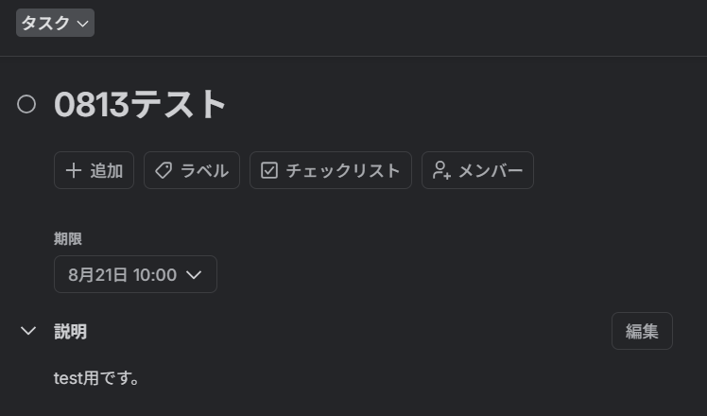Click the 追加 button

coord(94,170)
